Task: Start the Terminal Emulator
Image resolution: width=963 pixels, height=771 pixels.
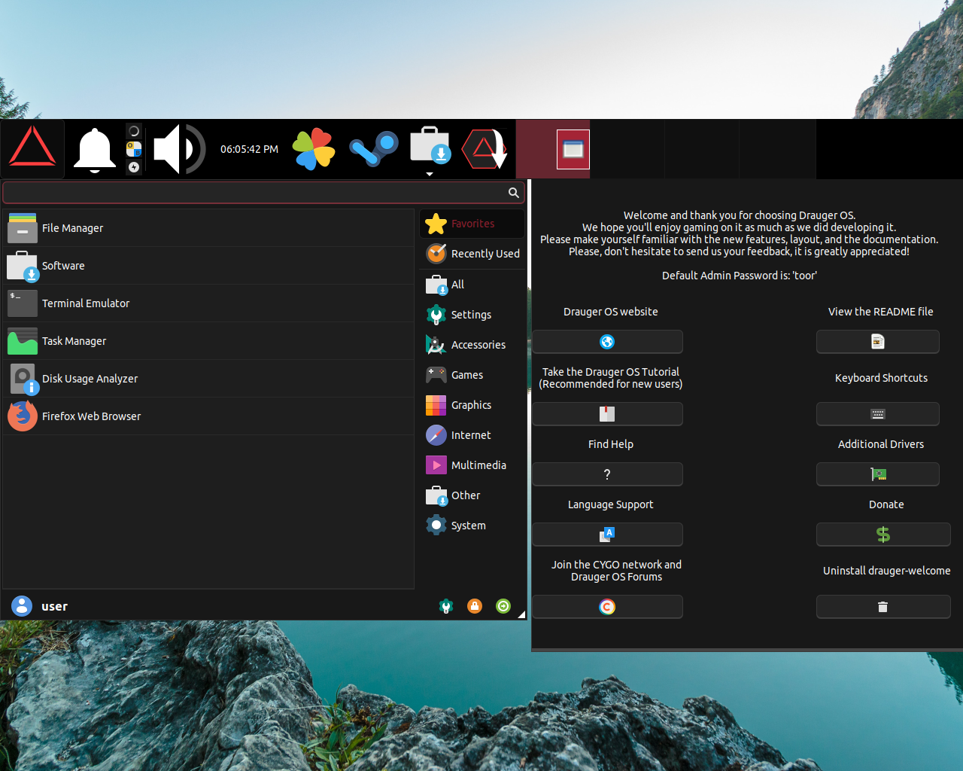Action: [x=208, y=303]
